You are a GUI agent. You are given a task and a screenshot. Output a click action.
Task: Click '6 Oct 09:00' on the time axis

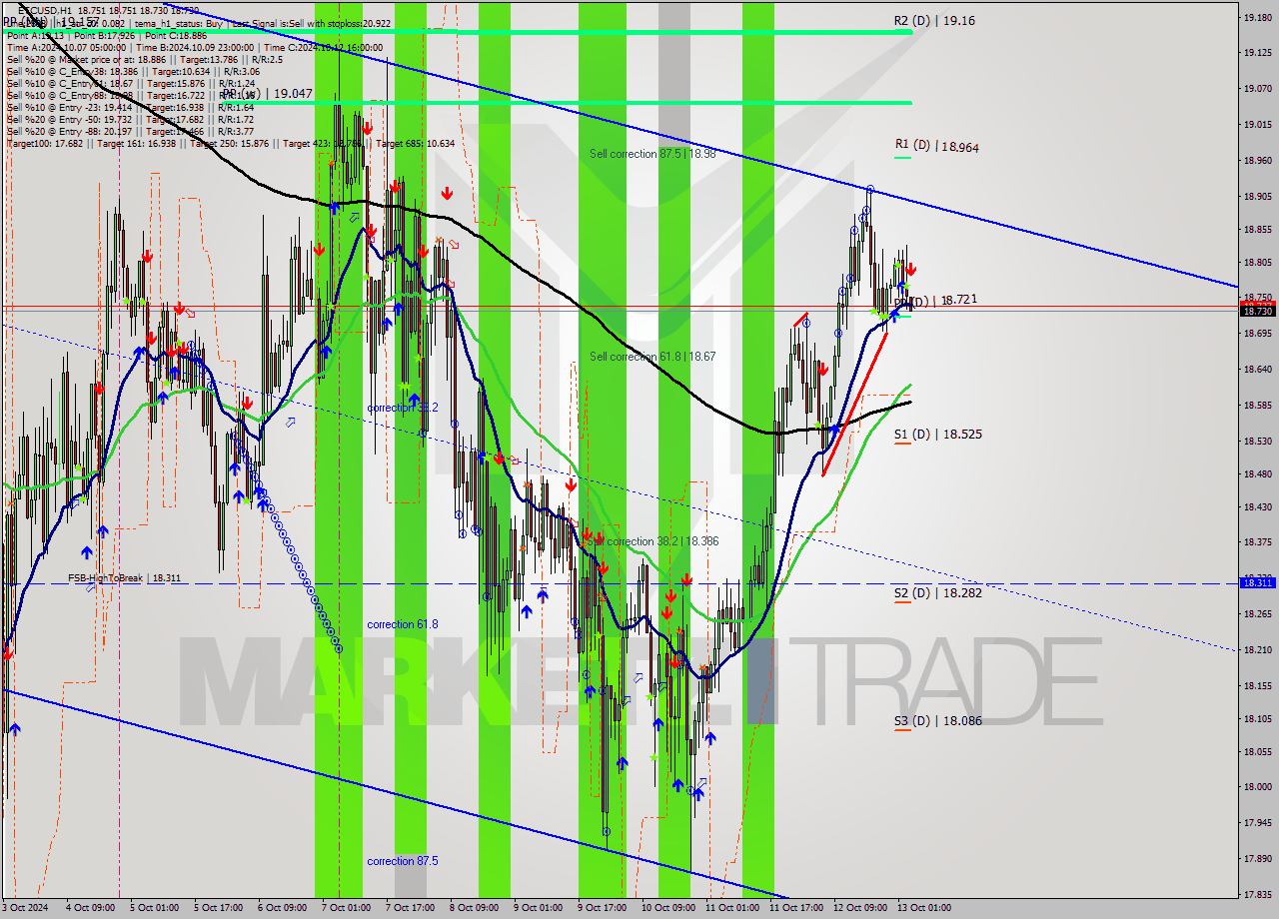pos(282,908)
